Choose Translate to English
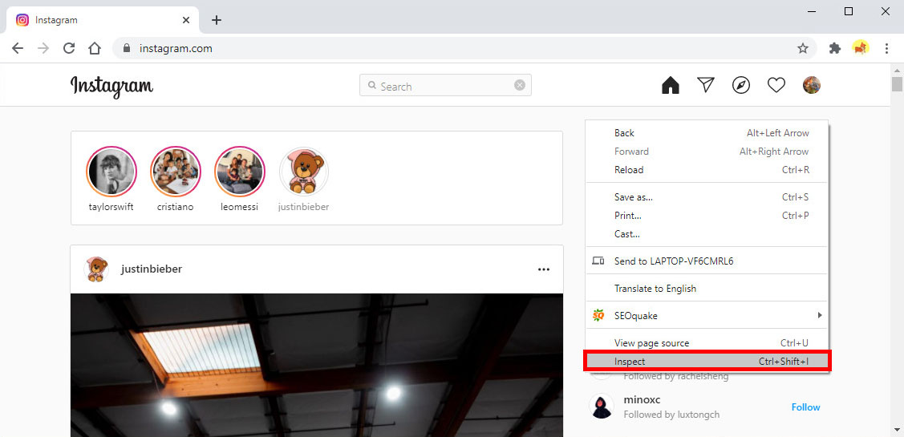This screenshot has height=437, width=904. pyautogui.click(x=707, y=288)
